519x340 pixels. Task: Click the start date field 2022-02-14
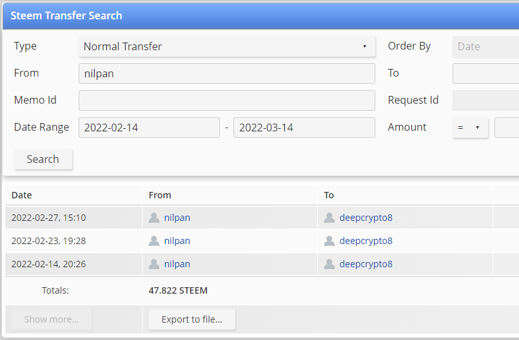(149, 127)
